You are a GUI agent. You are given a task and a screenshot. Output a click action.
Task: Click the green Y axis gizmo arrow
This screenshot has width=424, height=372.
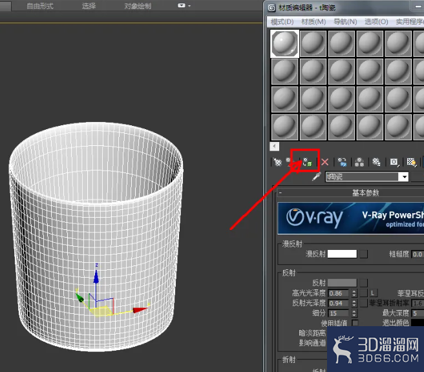point(79,298)
